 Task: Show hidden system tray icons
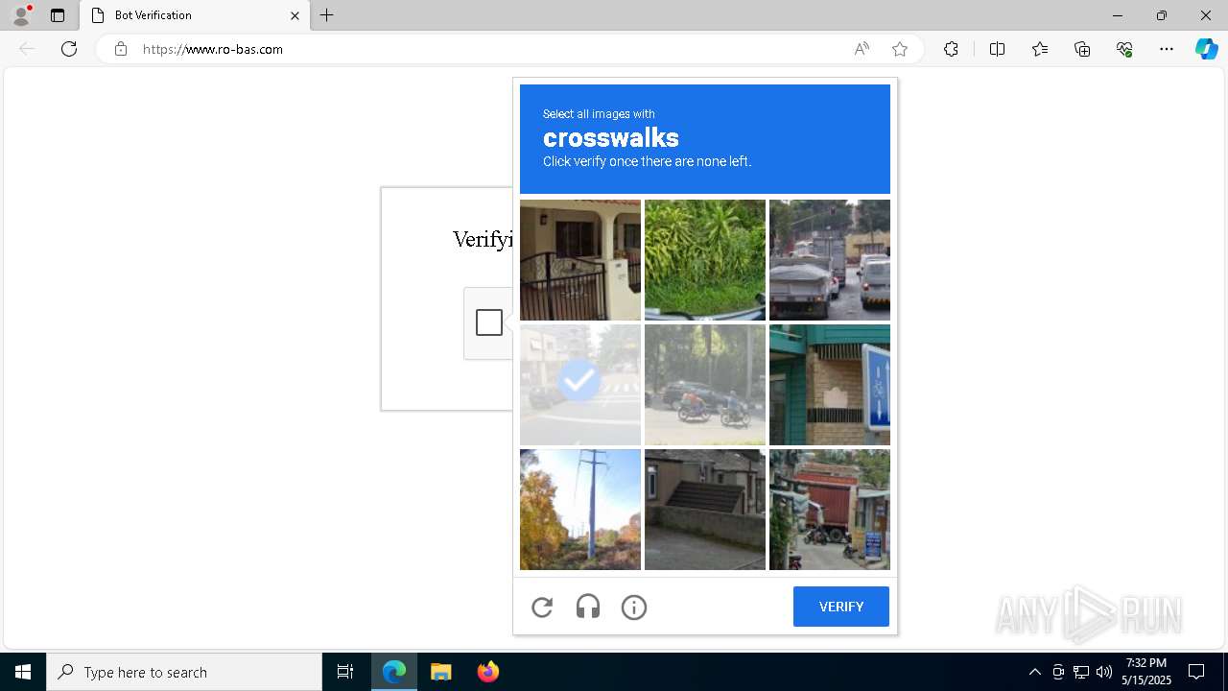pyautogui.click(x=1034, y=672)
